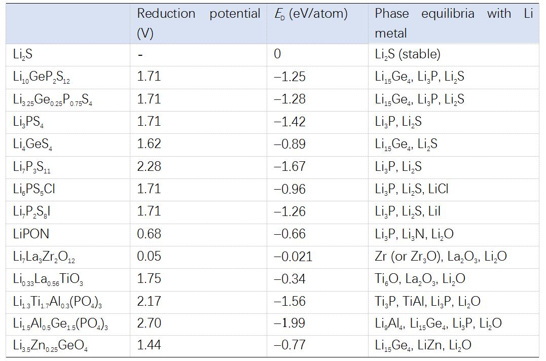Select the −0.021 decomposition energy value
546x361 pixels.
pos(293,257)
